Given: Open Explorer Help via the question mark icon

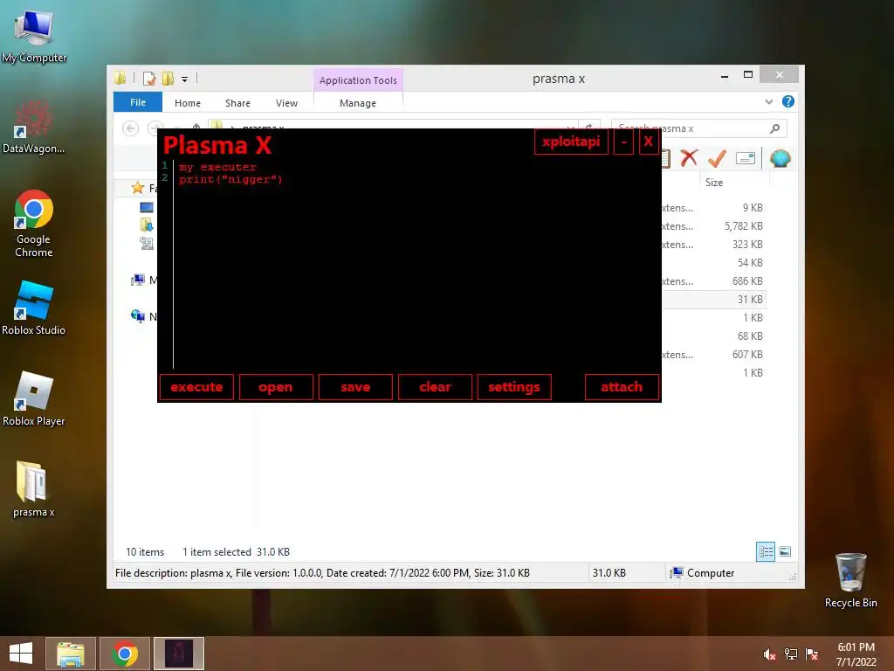Looking at the screenshot, I should (x=788, y=101).
